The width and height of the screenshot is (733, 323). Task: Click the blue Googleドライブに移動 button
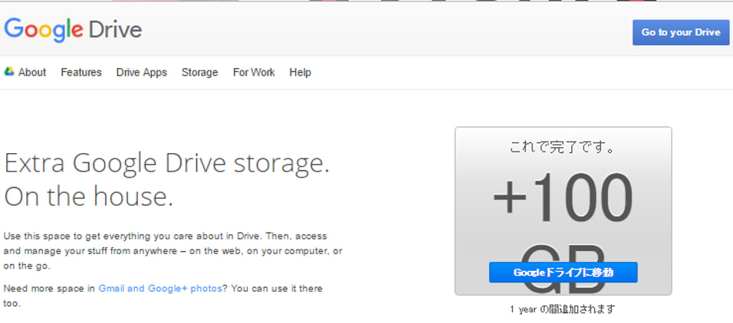(563, 272)
